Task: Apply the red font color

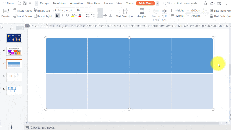Action: [x=80, y=15]
